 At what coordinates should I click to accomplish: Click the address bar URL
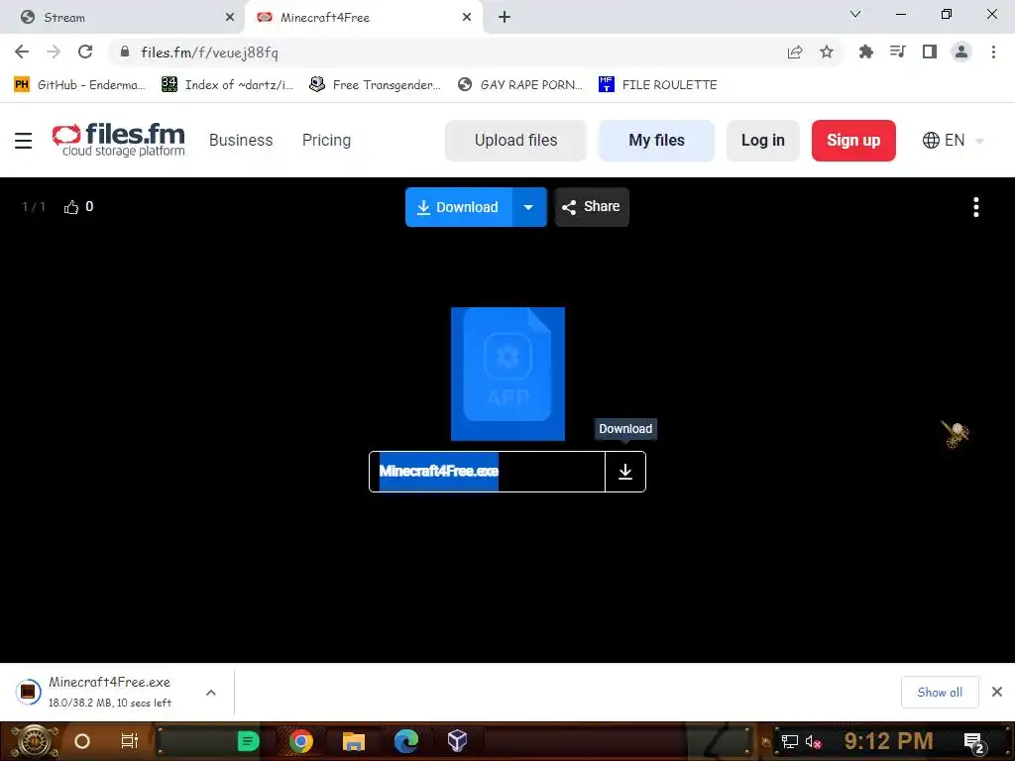click(x=210, y=53)
